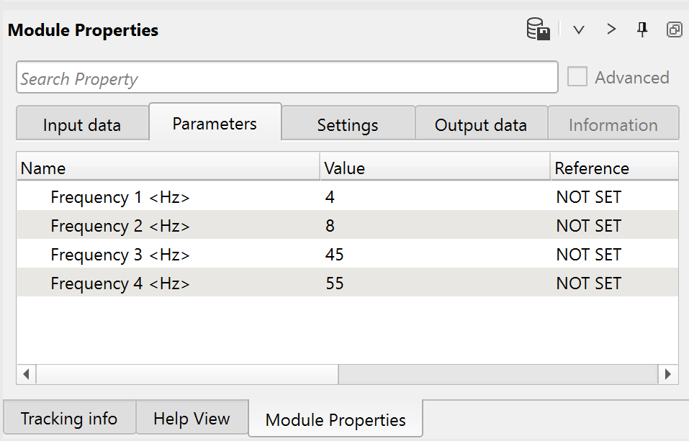Expand the down chevron in panel header
This screenshot has height=441, width=689.
[578, 29]
